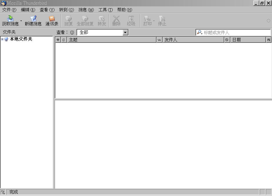Open the 通讯录 address book icon

[x=52, y=19]
